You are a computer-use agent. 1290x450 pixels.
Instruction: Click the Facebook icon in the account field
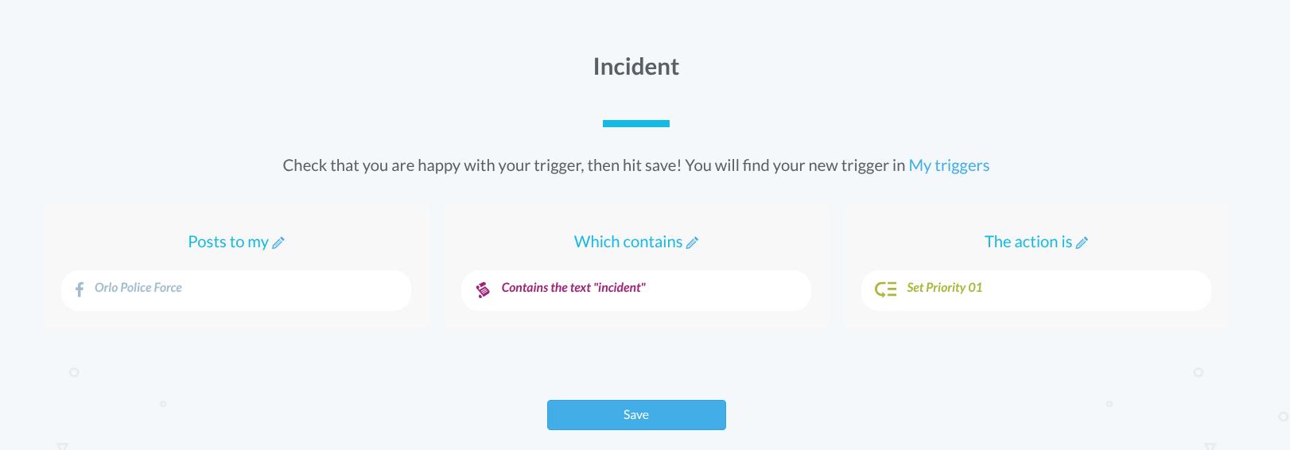click(80, 289)
